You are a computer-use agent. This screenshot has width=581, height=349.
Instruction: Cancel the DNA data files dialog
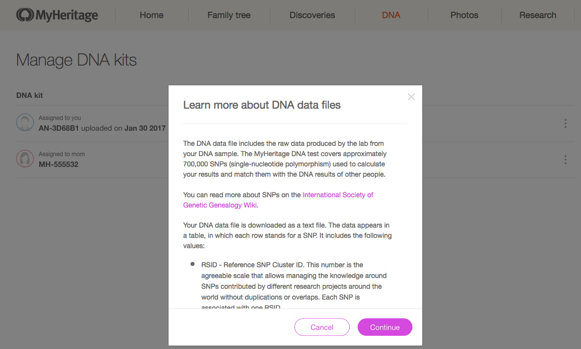[x=322, y=327]
